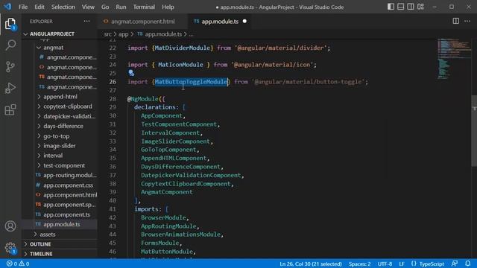The height and width of the screenshot is (268, 477).
Task: Expand the datepicker-validati... folder
Action: click(x=59, y=116)
